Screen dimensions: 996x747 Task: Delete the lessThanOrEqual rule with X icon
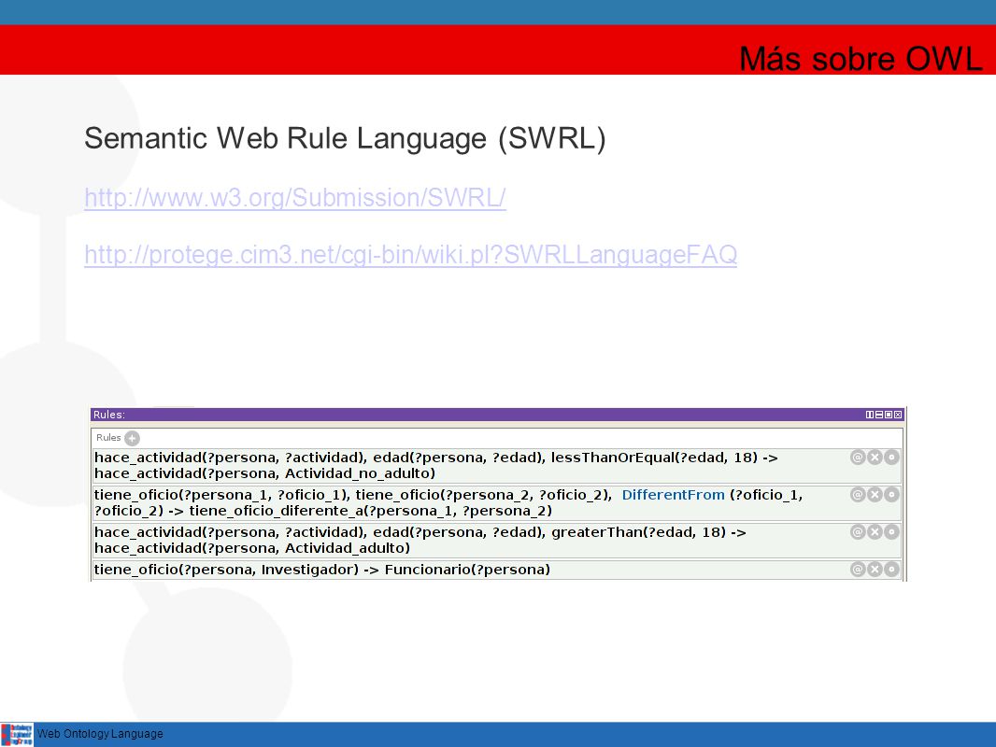tap(875, 458)
